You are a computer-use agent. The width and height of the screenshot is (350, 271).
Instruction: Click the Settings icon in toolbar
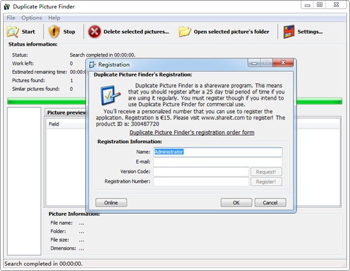289,32
